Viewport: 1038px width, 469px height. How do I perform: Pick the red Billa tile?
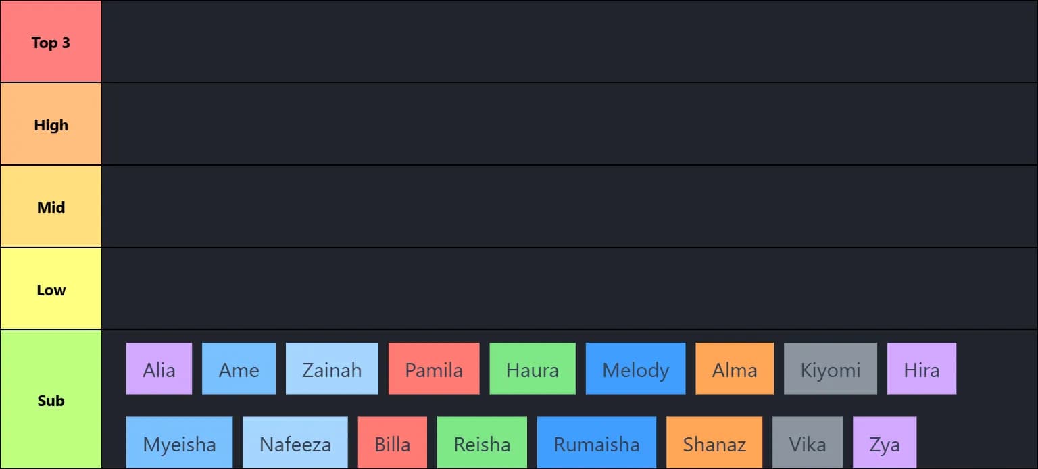393,443
